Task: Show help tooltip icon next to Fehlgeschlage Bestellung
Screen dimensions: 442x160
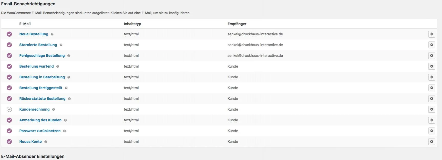Action: 69,56
